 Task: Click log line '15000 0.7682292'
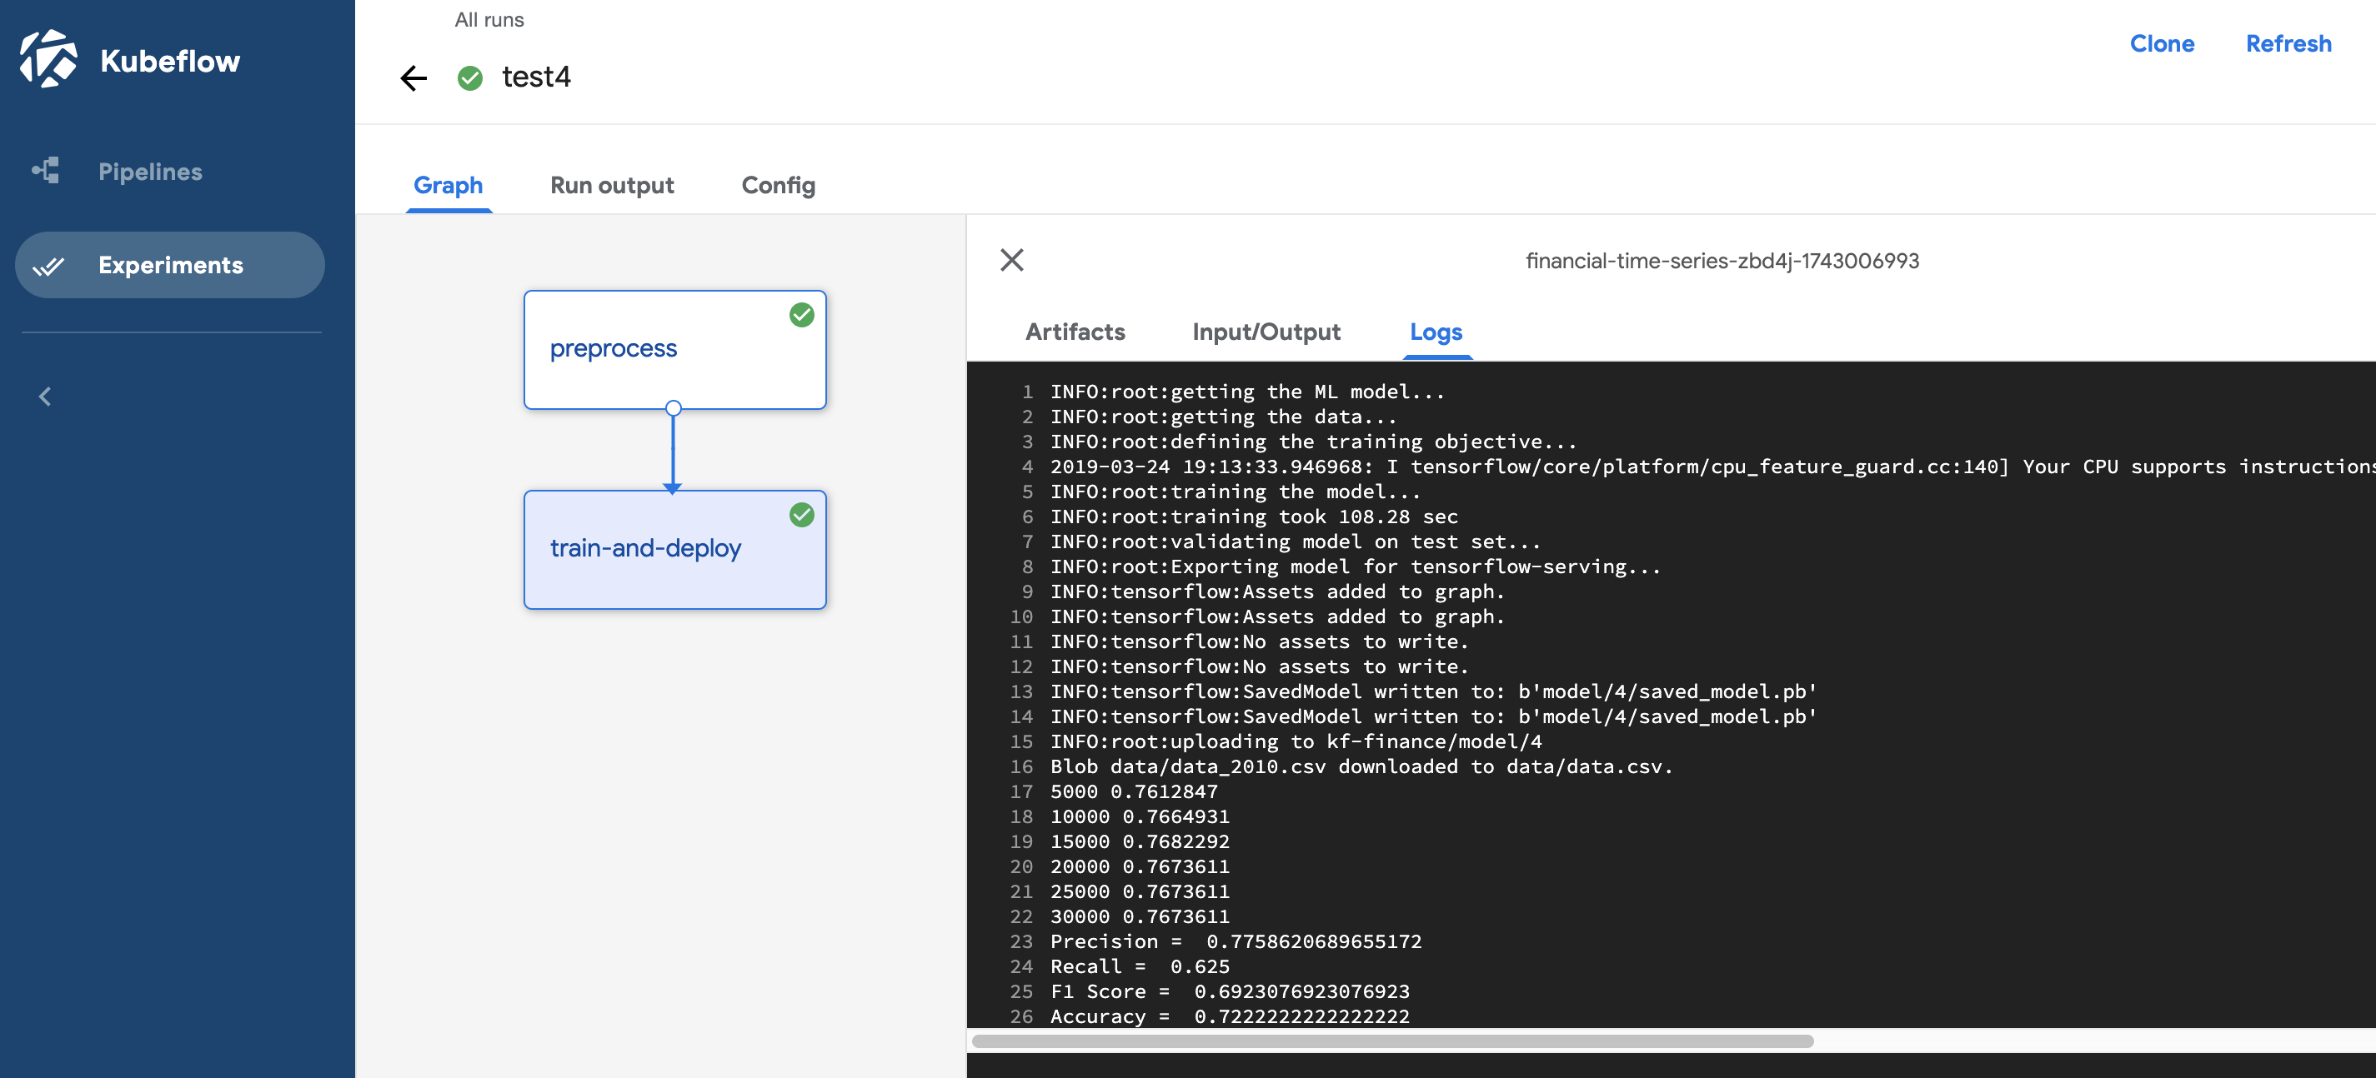tap(1140, 841)
